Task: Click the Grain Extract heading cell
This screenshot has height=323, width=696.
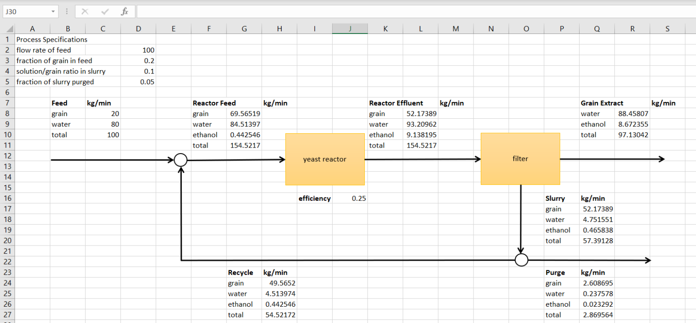Action: point(602,103)
